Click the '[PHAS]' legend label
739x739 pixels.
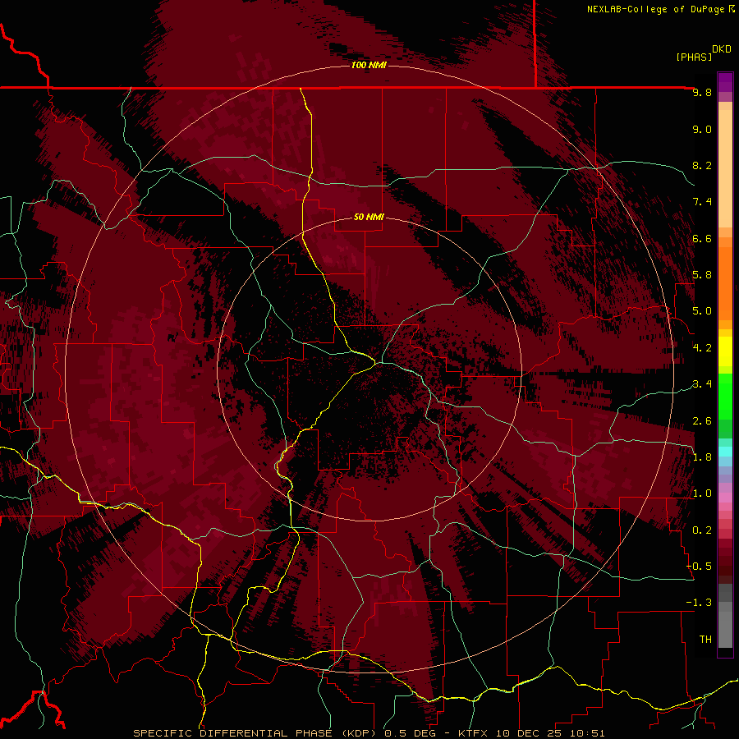point(694,57)
